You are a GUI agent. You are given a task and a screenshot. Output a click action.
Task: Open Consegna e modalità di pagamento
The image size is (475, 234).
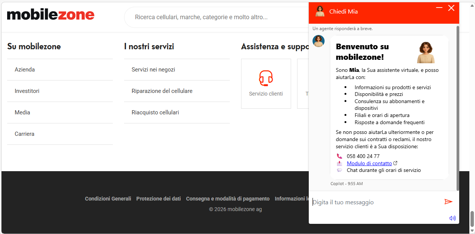point(228,199)
